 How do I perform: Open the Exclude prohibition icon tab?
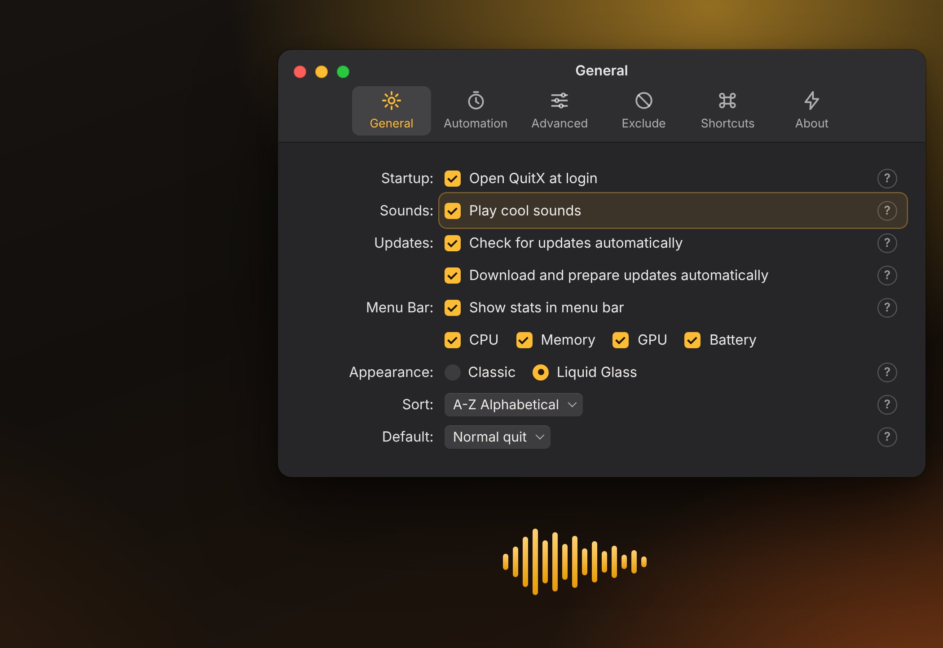[x=643, y=110]
